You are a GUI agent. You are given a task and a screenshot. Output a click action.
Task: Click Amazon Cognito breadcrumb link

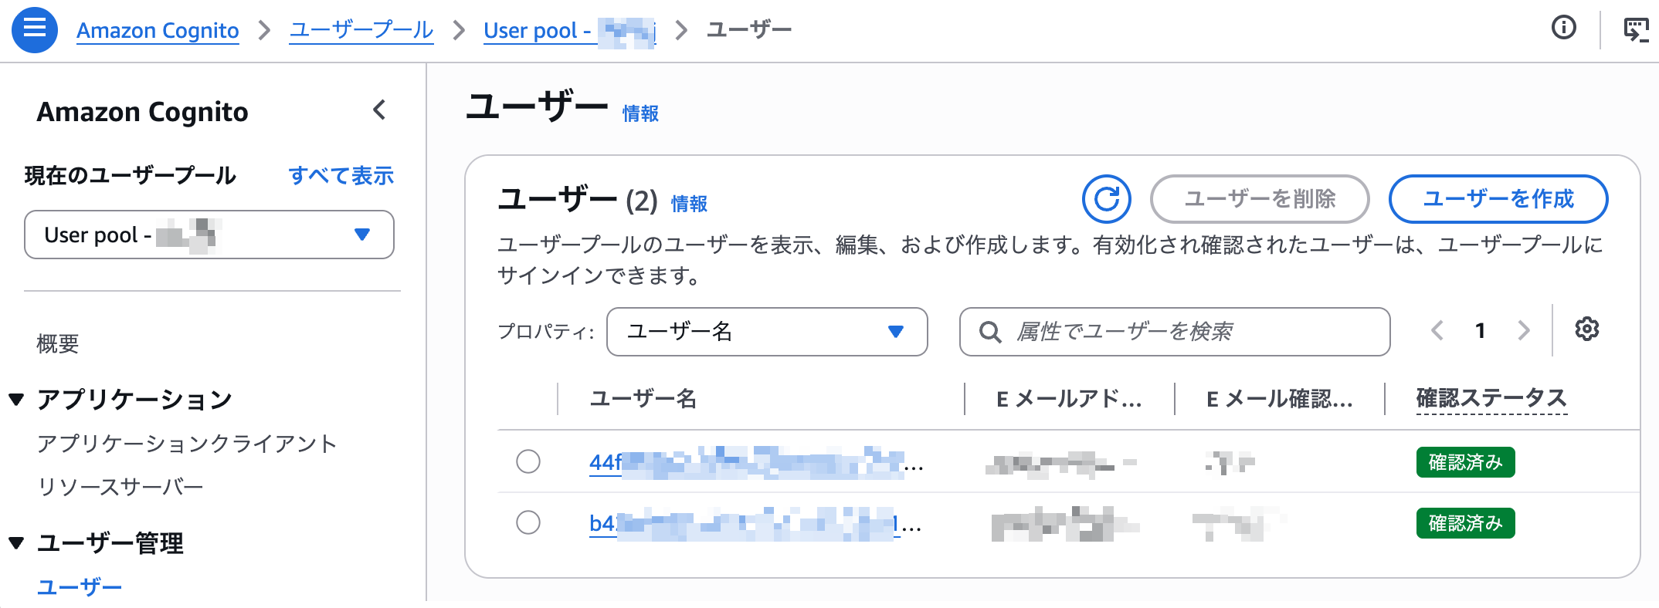coord(158,30)
